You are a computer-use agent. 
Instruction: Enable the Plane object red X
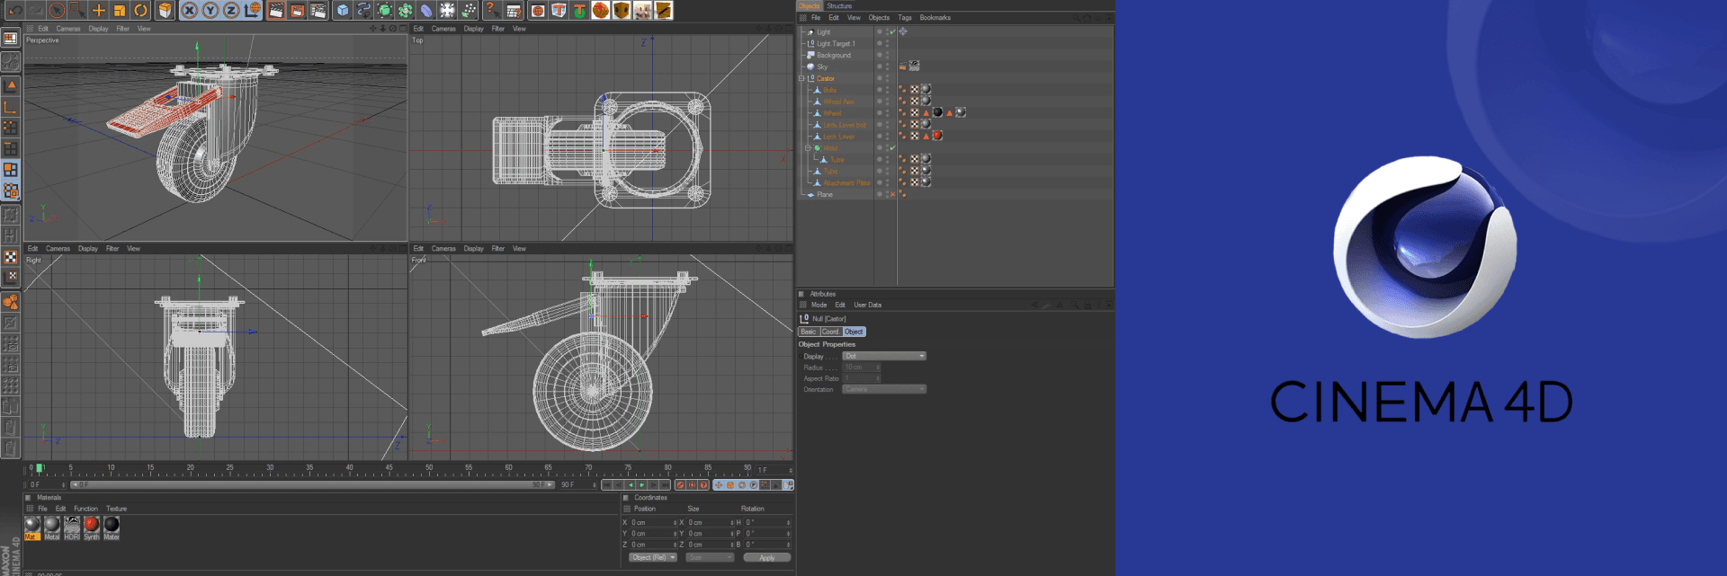(892, 195)
